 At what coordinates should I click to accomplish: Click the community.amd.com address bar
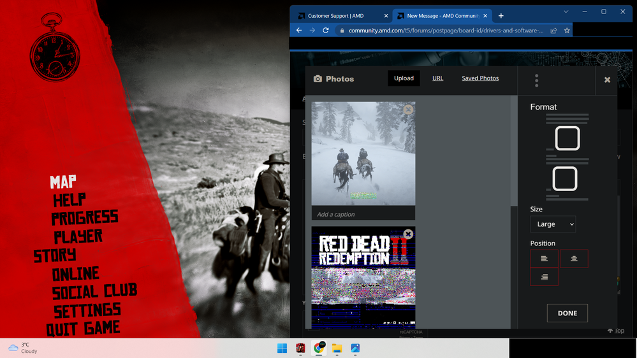(x=446, y=31)
